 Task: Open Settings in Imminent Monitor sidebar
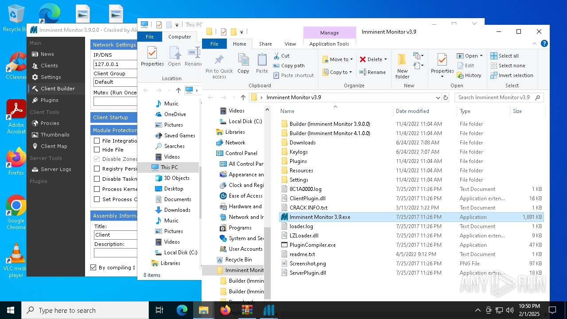(50, 77)
